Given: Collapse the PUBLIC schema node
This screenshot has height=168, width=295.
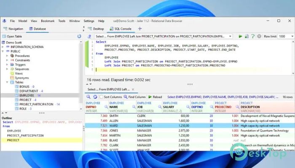Looking at the screenshot, I should pos(3,51).
